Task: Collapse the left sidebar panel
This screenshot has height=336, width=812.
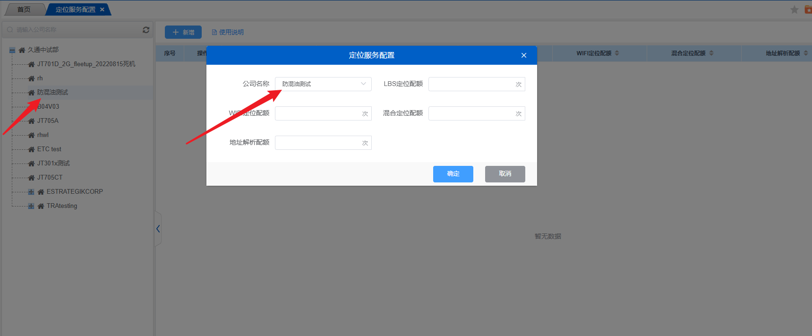Action: (158, 229)
